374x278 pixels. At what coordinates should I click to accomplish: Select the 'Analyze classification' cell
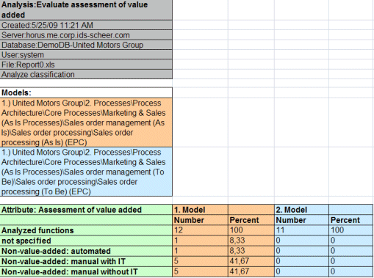[86, 74]
